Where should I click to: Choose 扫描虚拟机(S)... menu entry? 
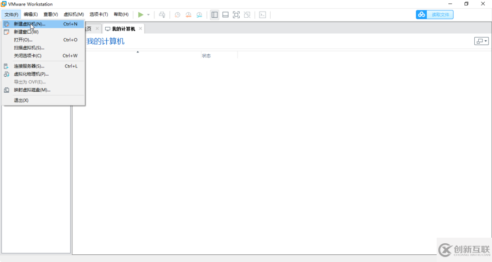pyautogui.click(x=43, y=48)
